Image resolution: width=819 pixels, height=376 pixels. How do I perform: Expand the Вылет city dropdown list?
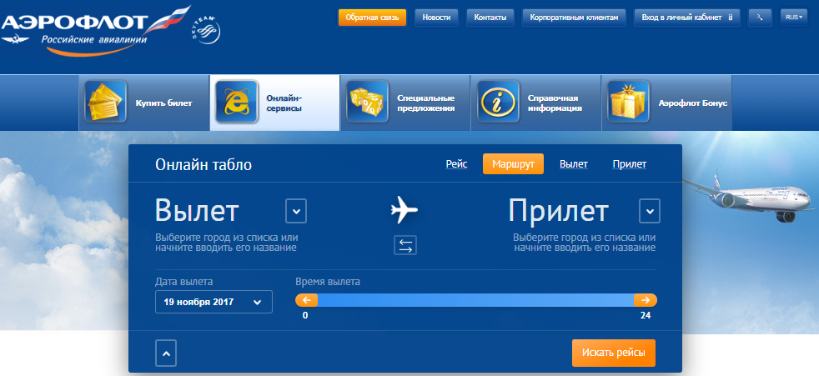coord(296,211)
